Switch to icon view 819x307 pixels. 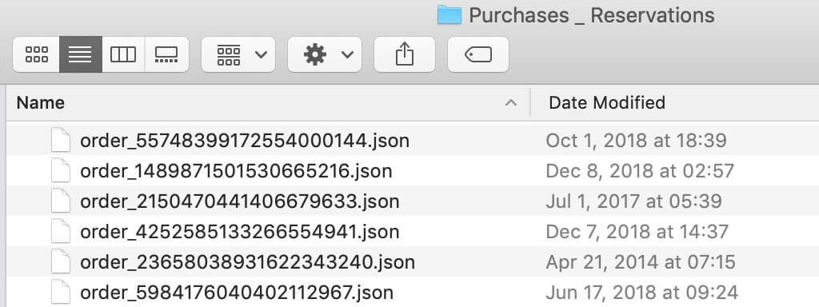(36, 54)
